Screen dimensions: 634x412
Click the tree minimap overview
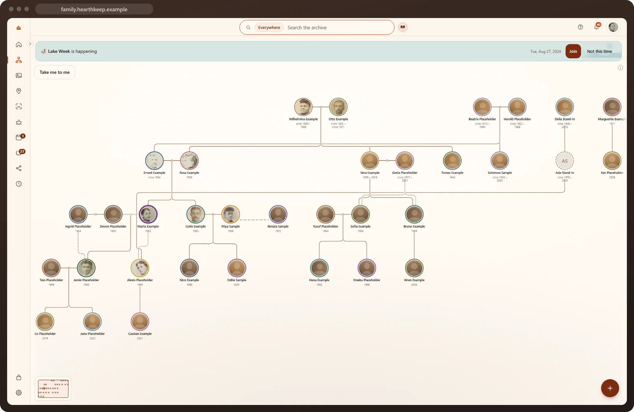click(x=53, y=389)
